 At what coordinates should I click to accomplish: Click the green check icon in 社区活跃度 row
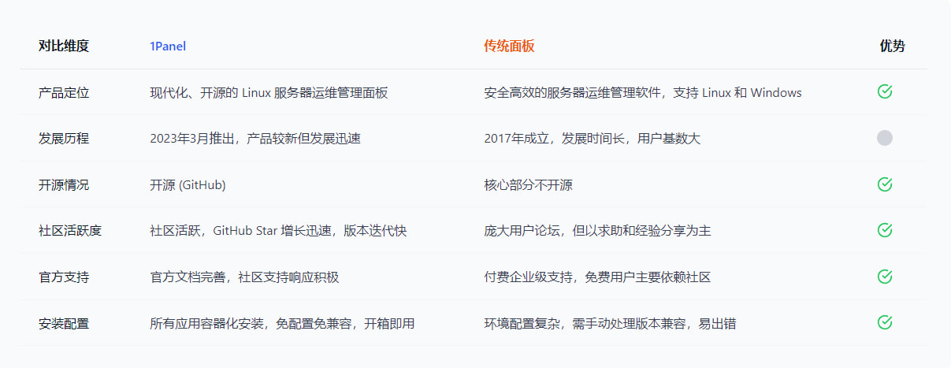(885, 230)
